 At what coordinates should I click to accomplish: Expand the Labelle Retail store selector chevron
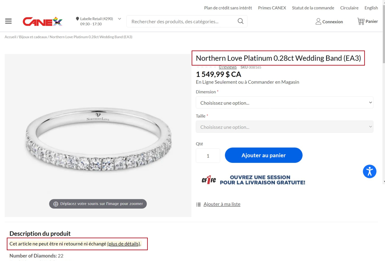pyautogui.click(x=119, y=18)
